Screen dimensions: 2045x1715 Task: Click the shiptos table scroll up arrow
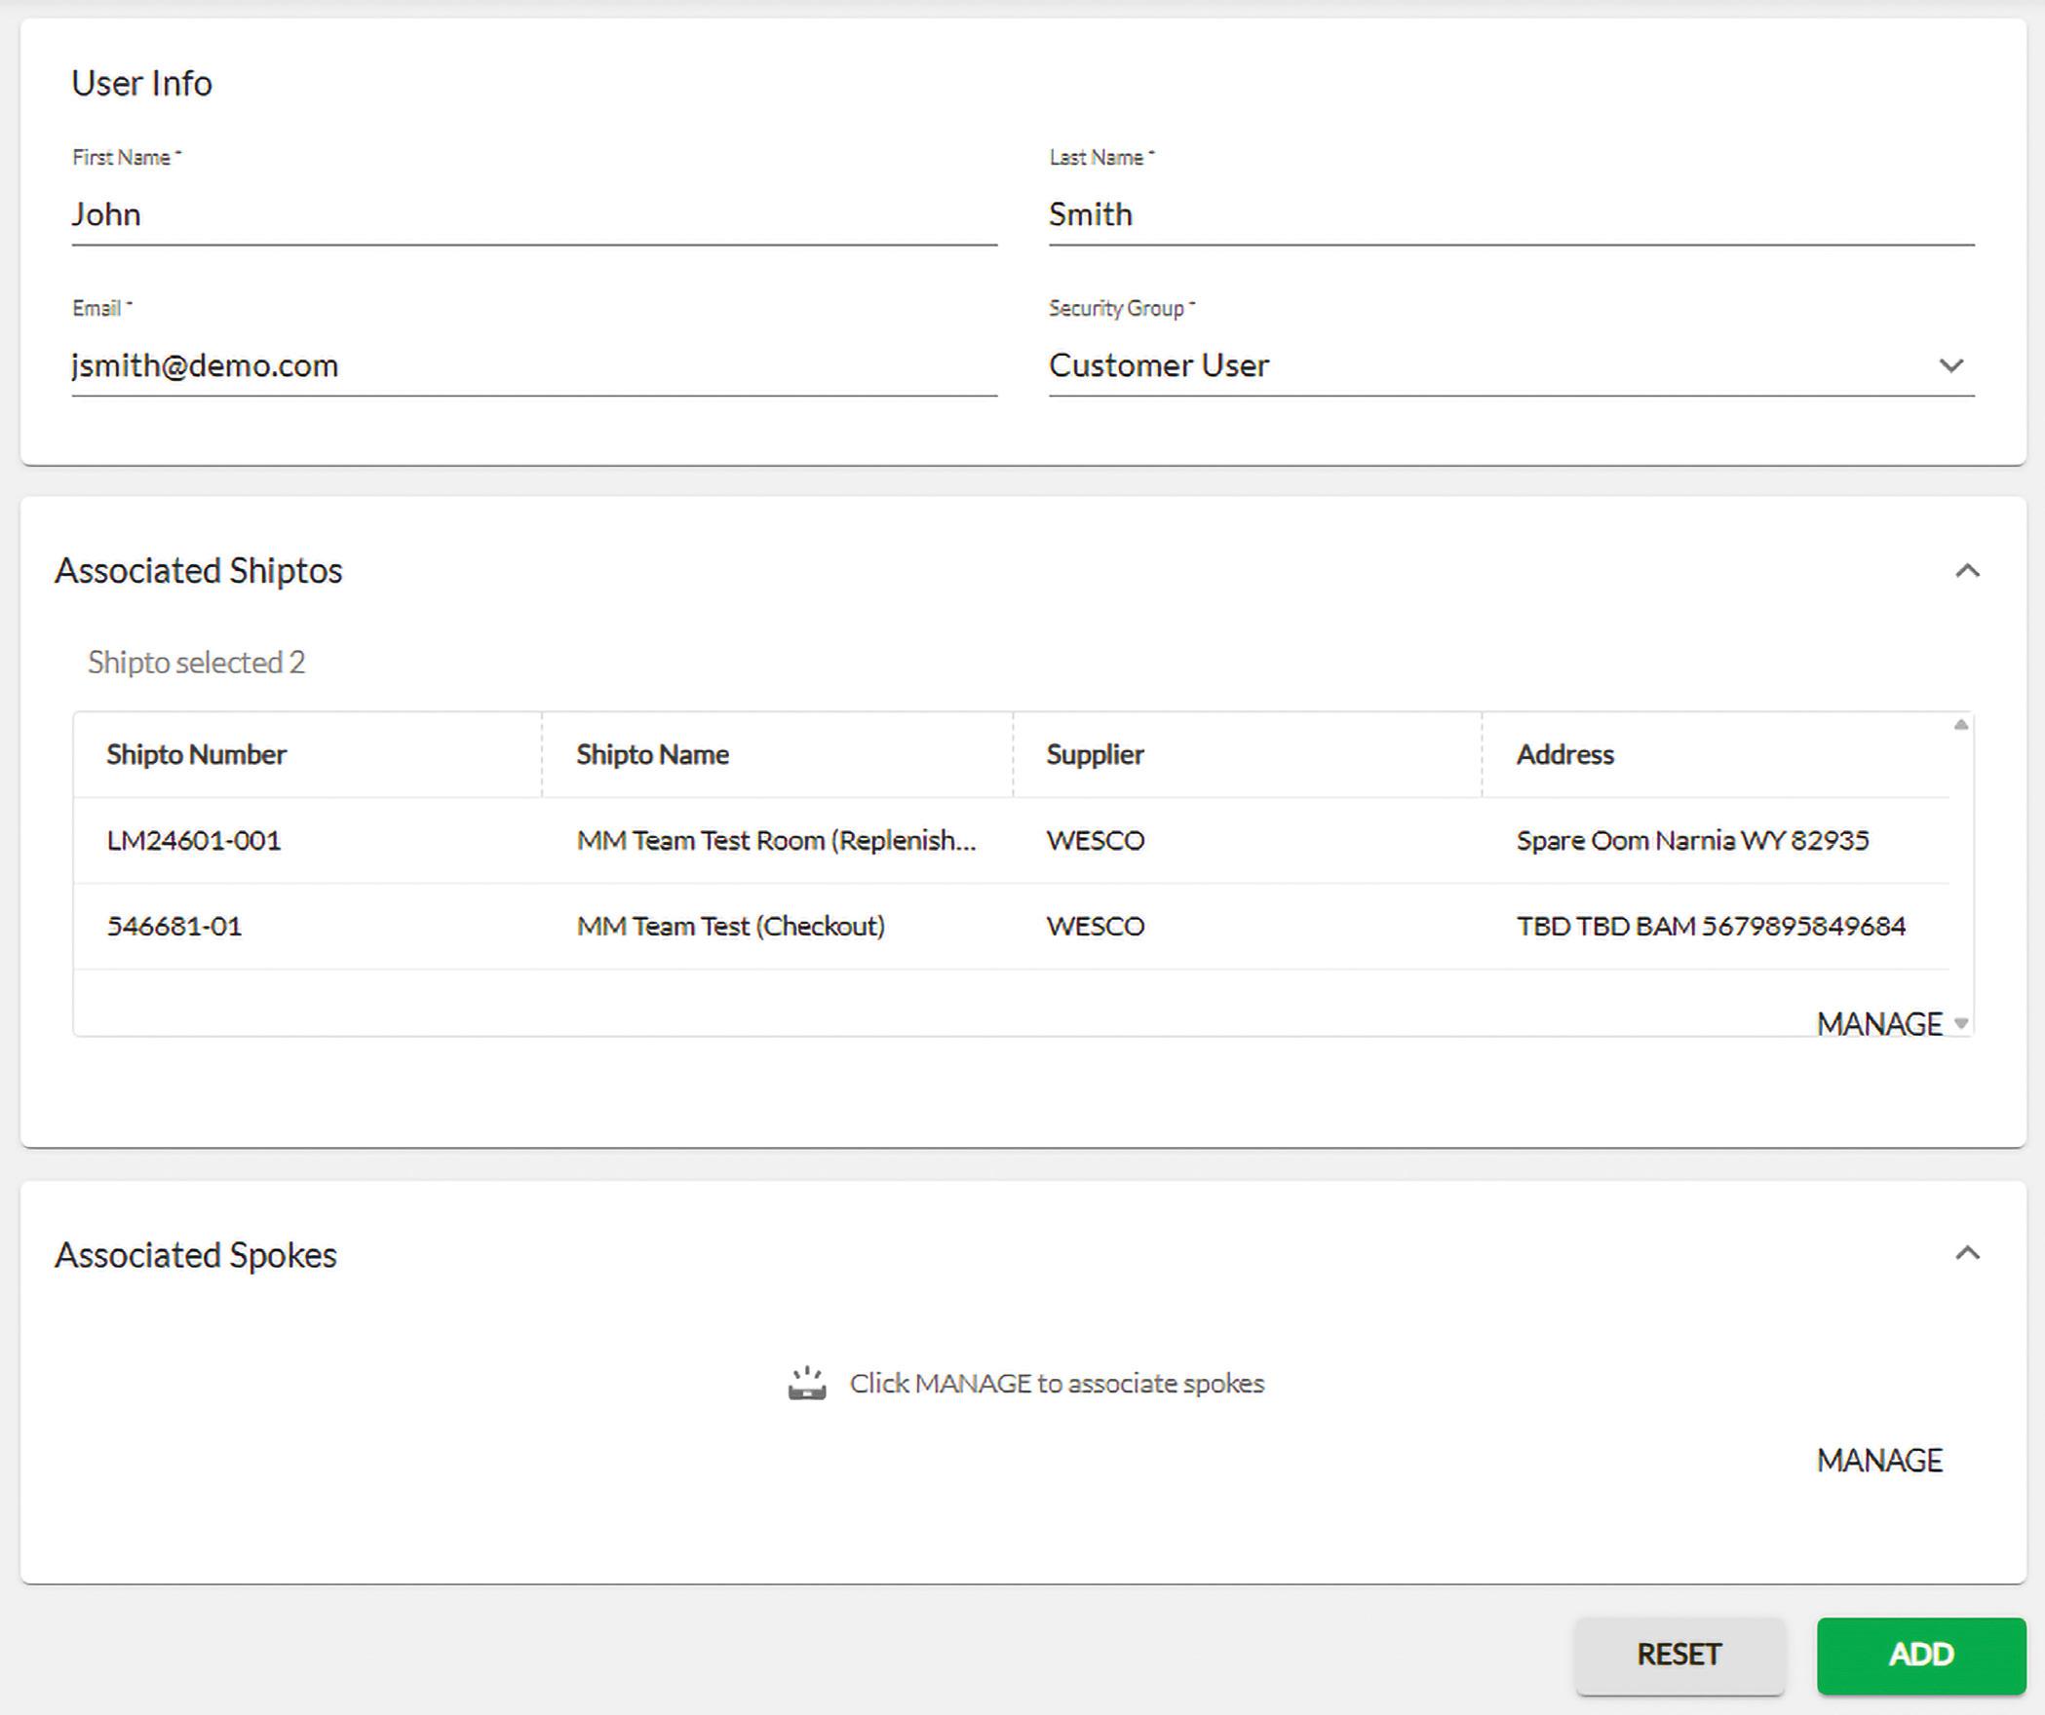pyautogui.click(x=1961, y=724)
